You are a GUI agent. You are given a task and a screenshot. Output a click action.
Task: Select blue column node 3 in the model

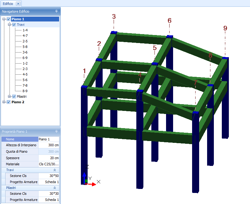pyautogui.click(x=114, y=32)
